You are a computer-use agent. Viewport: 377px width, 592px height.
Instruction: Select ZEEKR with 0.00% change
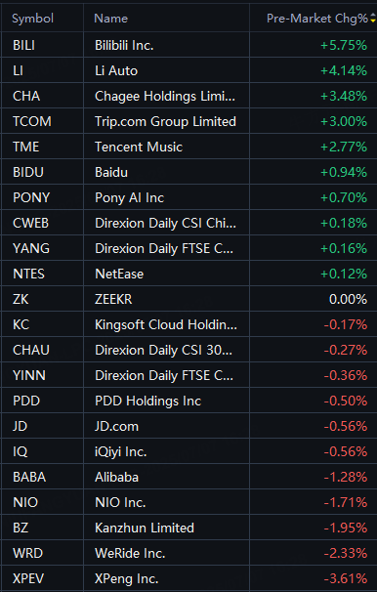[188, 299]
